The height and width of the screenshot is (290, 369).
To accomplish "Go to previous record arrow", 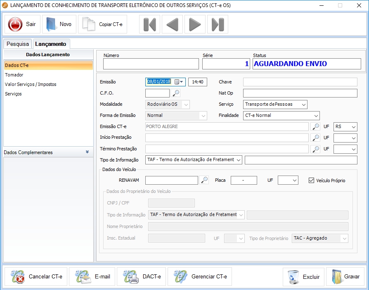I will click(172, 24).
